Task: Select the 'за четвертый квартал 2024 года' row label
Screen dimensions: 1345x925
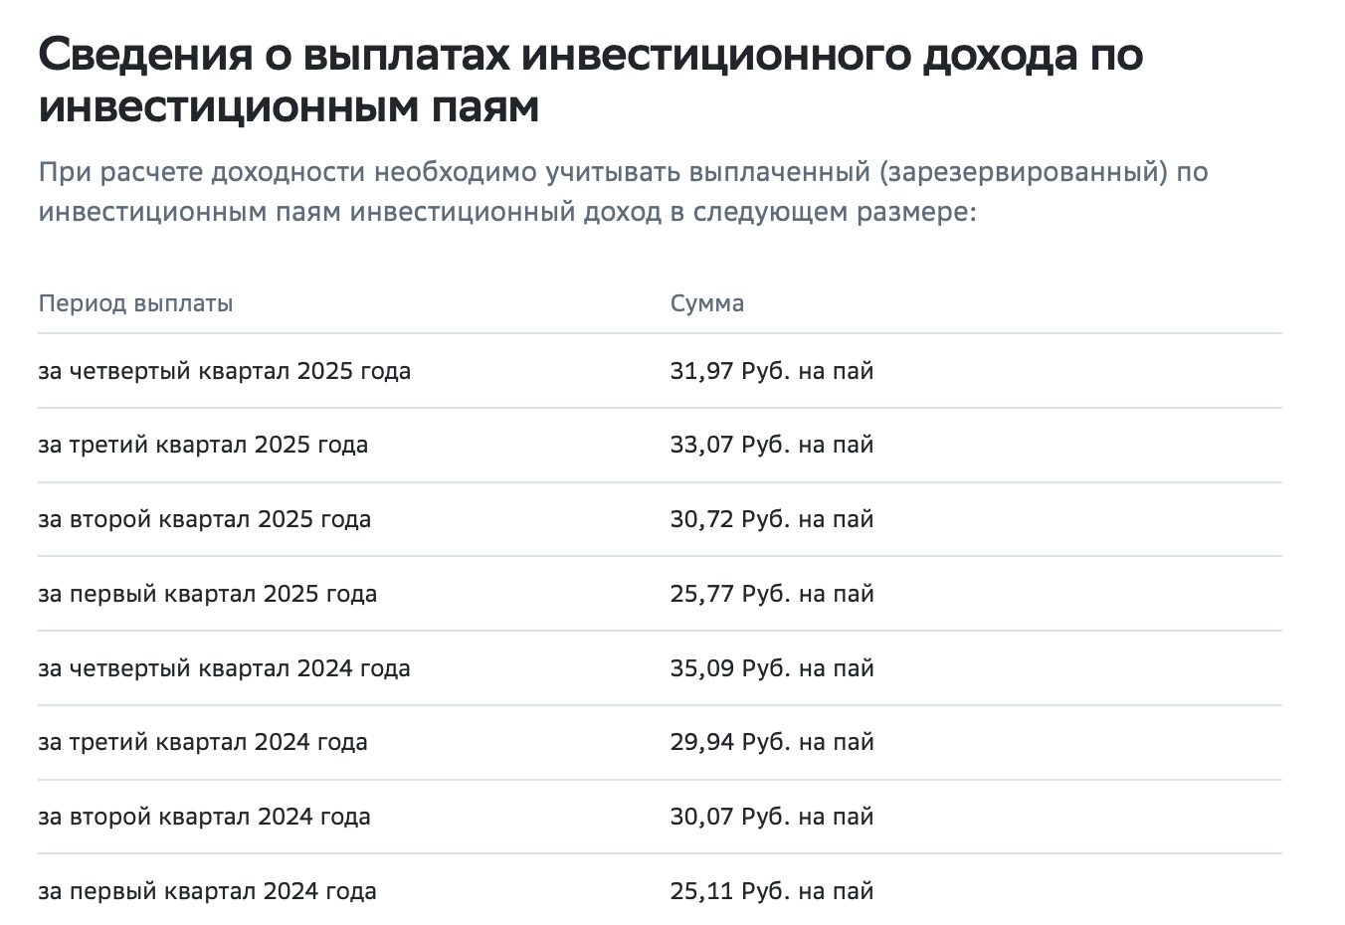Action: click(224, 668)
